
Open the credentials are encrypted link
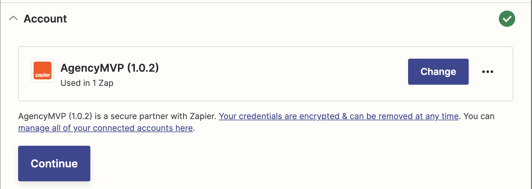point(339,116)
